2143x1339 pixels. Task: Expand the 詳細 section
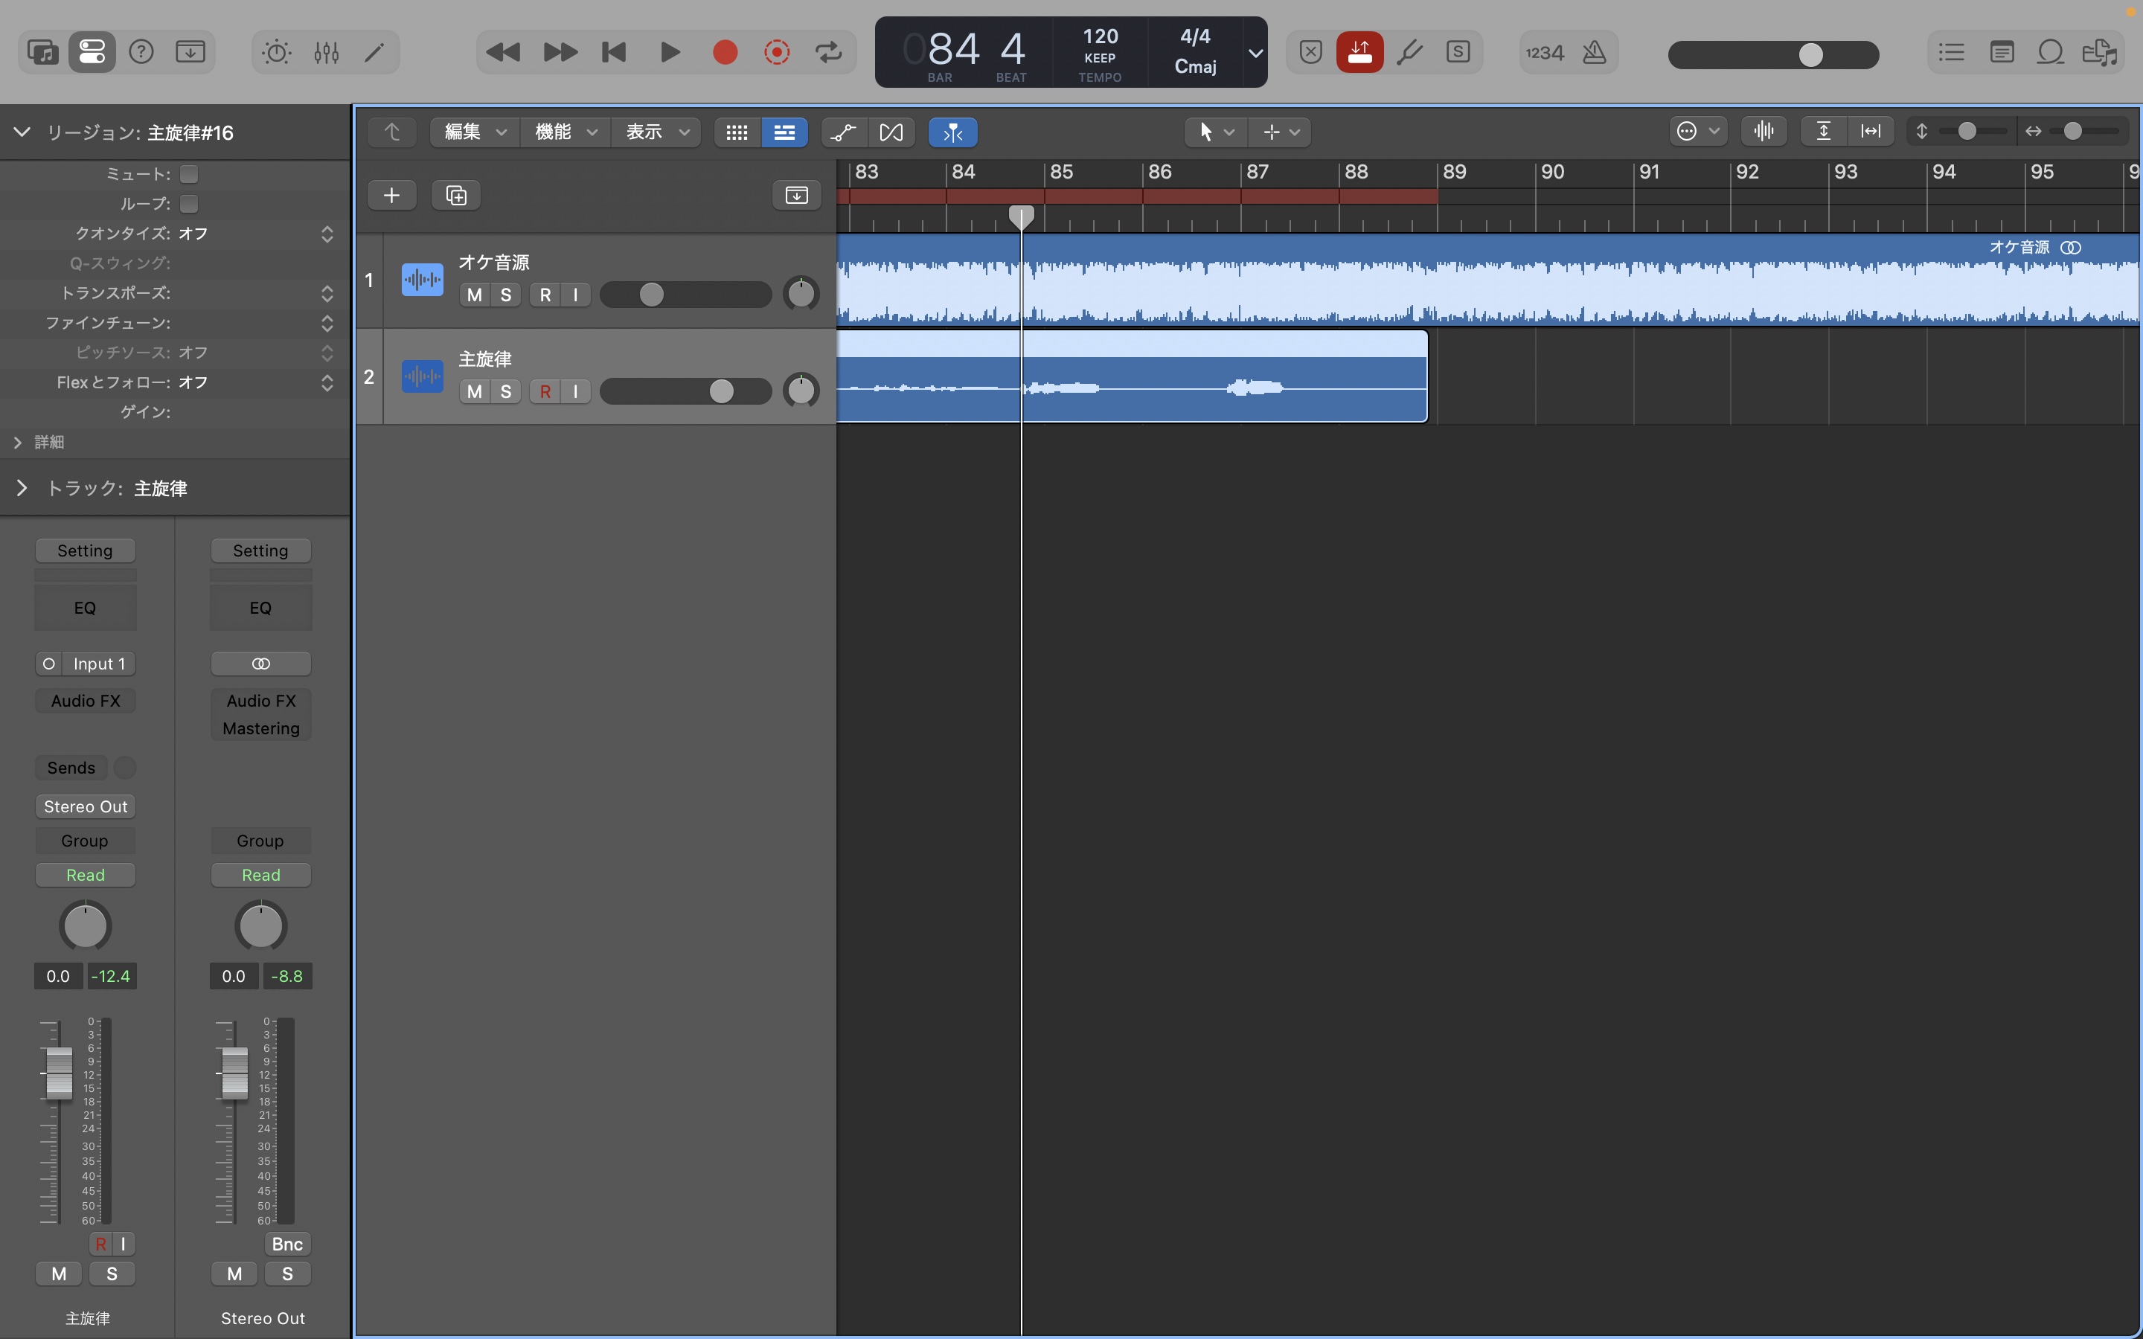18,442
